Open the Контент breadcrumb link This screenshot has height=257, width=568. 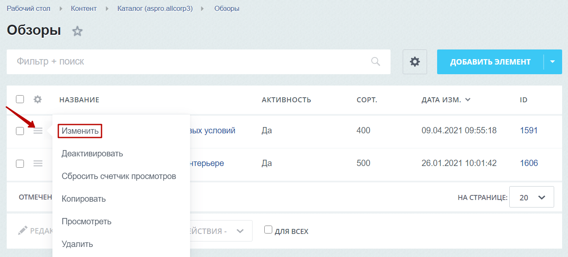coord(83,8)
